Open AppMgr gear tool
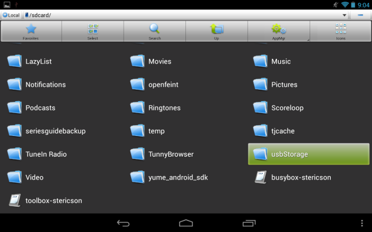The height and width of the screenshot is (232, 372). click(x=279, y=31)
